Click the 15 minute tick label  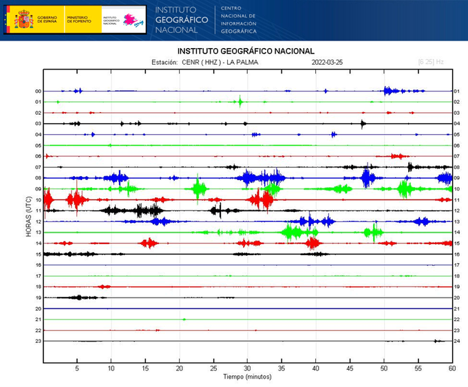coord(145,368)
